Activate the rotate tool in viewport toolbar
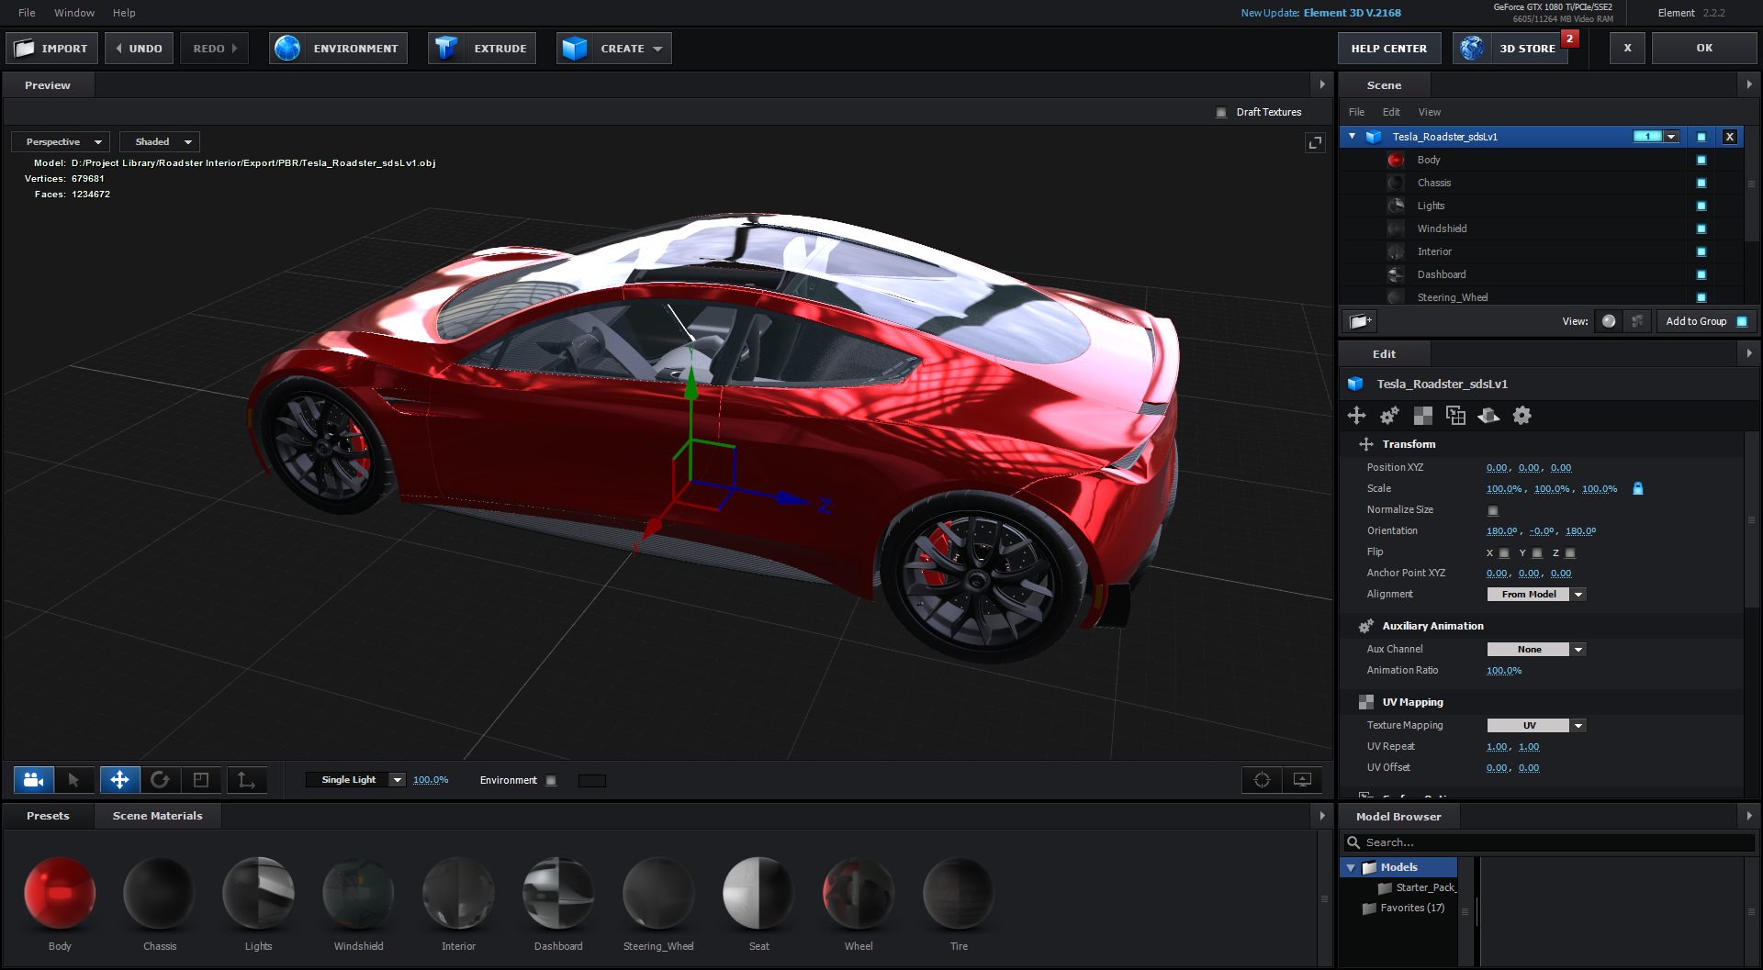 160,780
